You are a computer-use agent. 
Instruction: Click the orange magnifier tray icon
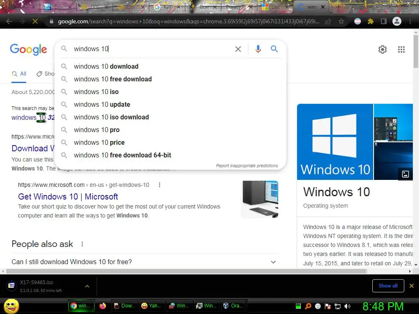(x=308, y=306)
